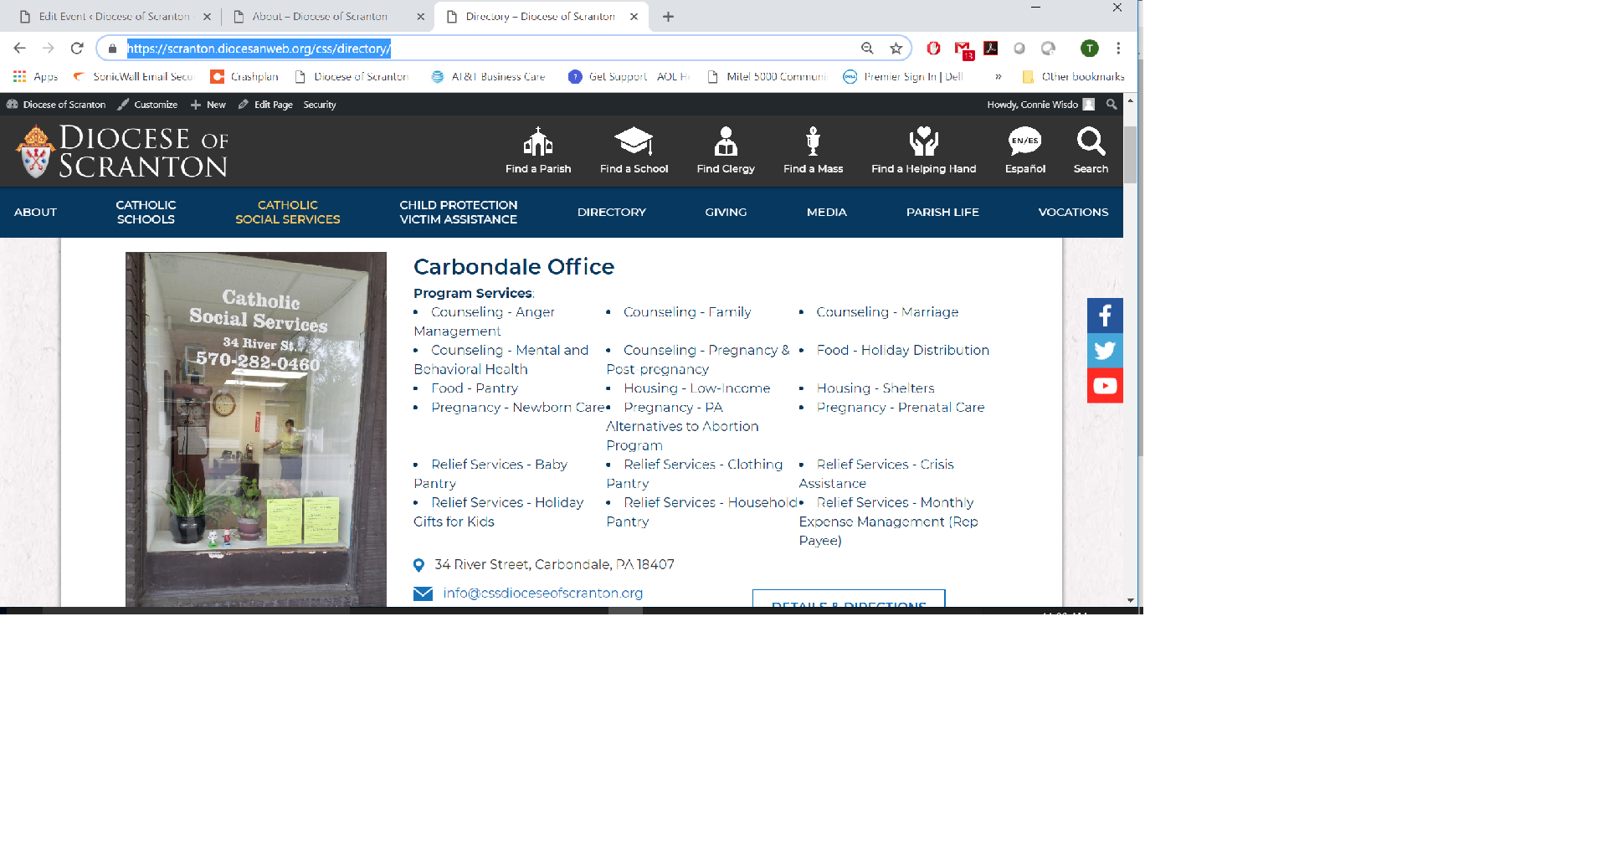The height and width of the screenshot is (863, 1607).
Task: Open the YouTube social sidebar icon
Action: [x=1105, y=386]
